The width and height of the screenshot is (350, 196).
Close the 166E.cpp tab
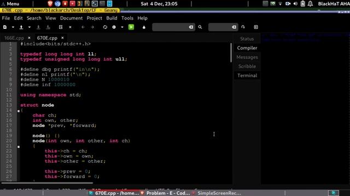click(29, 38)
